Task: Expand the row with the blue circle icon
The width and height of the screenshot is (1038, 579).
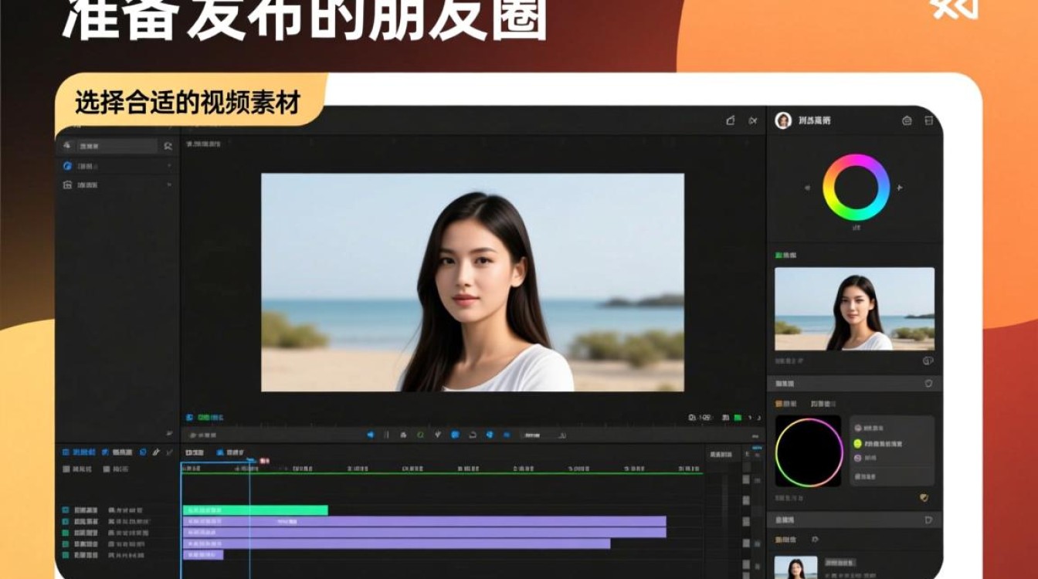Action: (168, 166)
